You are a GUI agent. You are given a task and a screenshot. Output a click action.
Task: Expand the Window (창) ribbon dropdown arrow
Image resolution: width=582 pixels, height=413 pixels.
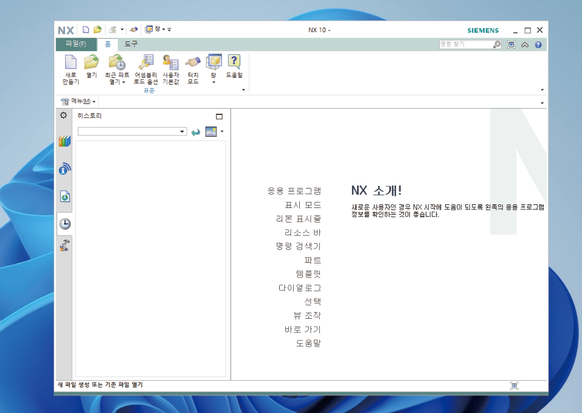coord(214,82)
